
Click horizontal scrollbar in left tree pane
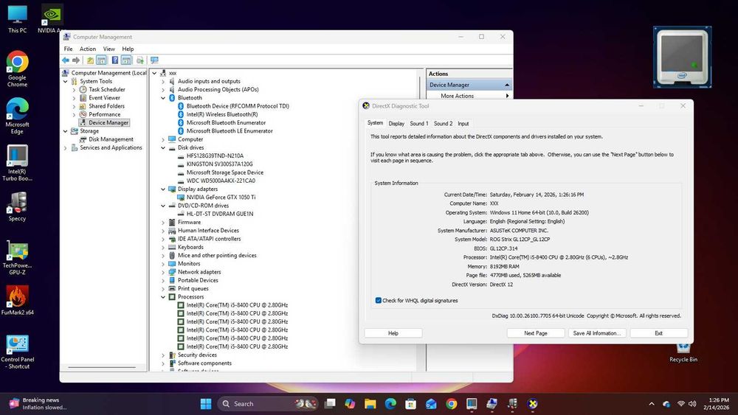[x=102, y=367]
